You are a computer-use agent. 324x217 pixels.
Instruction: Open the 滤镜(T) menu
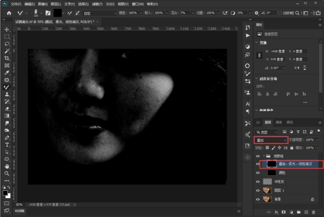tap(97, 4)
